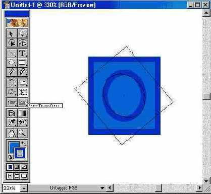The height and width of the screenshot is (194, 211).
Task: Pick the Pen tool
Action: pyautogui.click(x=12, y=54)
